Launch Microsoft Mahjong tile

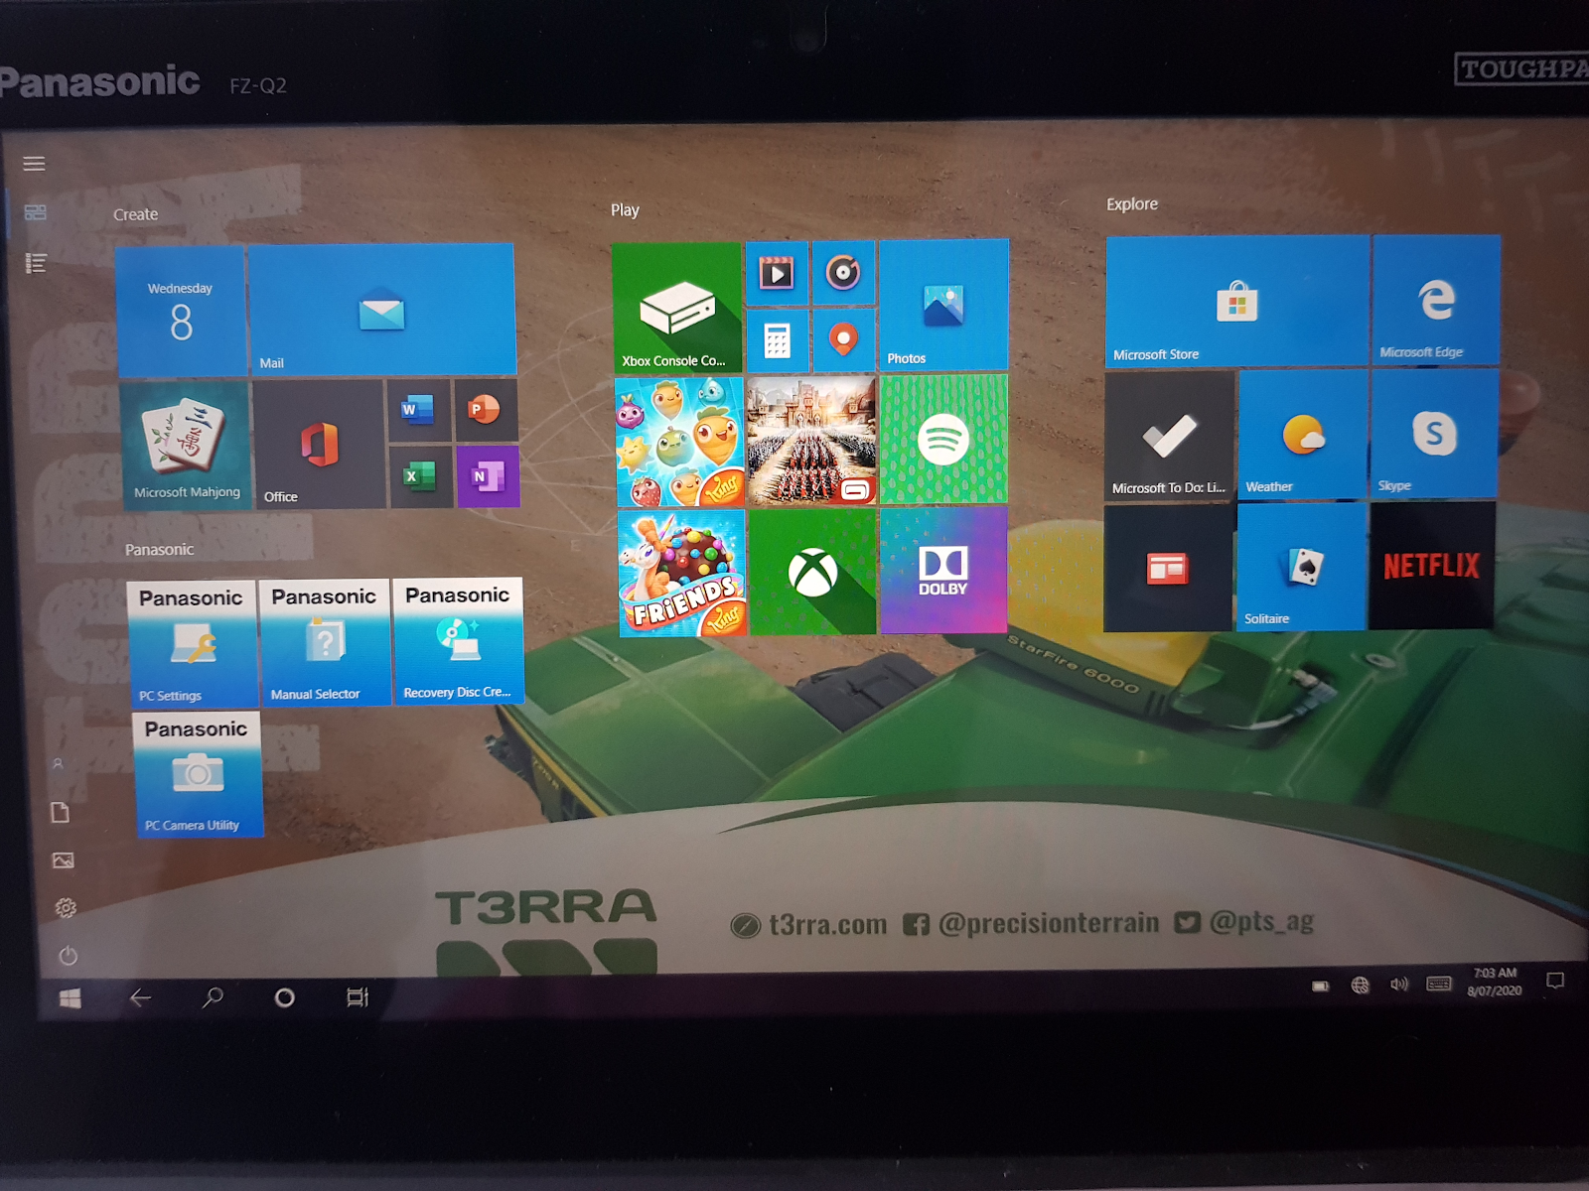pos(186,446)
